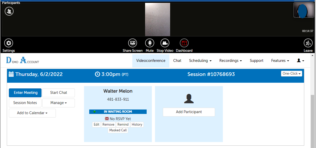316x148 pixels.
Task: Click the Share Screen icon
Action: [x=133, y=43]
